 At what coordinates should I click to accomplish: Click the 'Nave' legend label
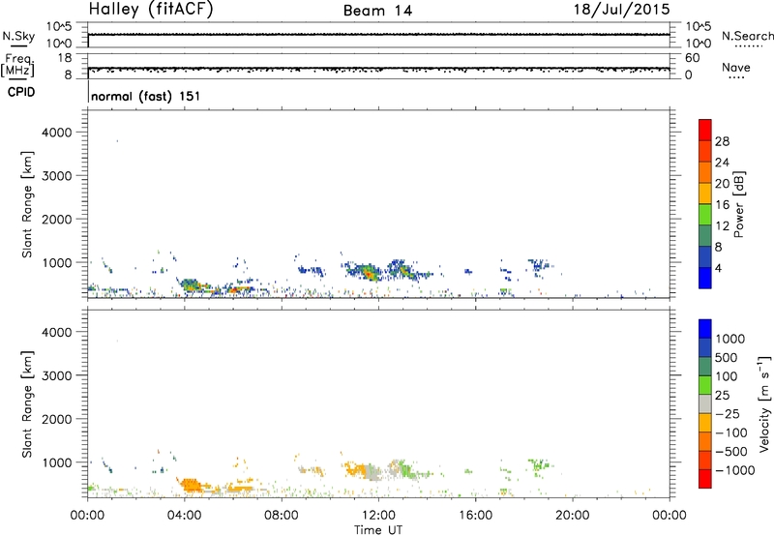point(736,68)
